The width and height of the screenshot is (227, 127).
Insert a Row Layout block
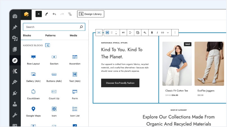[x=33, y=60]
